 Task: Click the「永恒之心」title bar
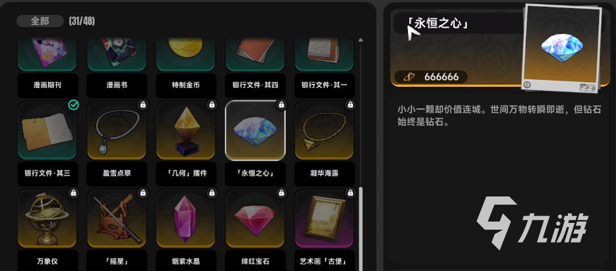459,24
